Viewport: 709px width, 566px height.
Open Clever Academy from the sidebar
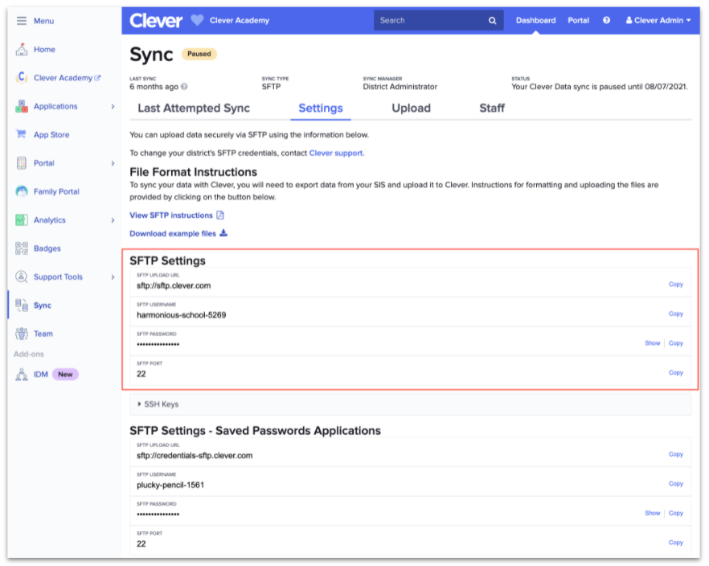coord(63,77)
